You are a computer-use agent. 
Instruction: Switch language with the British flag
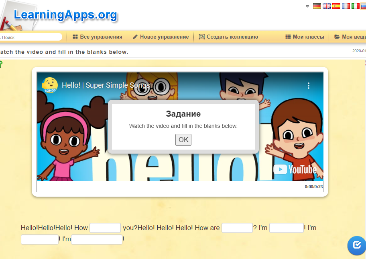click(x=327, y=6)
